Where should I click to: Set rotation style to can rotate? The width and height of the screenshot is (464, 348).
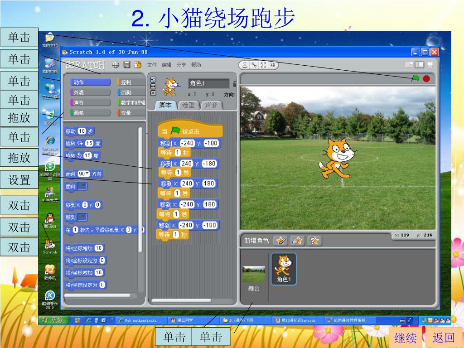tap(153, 80)
